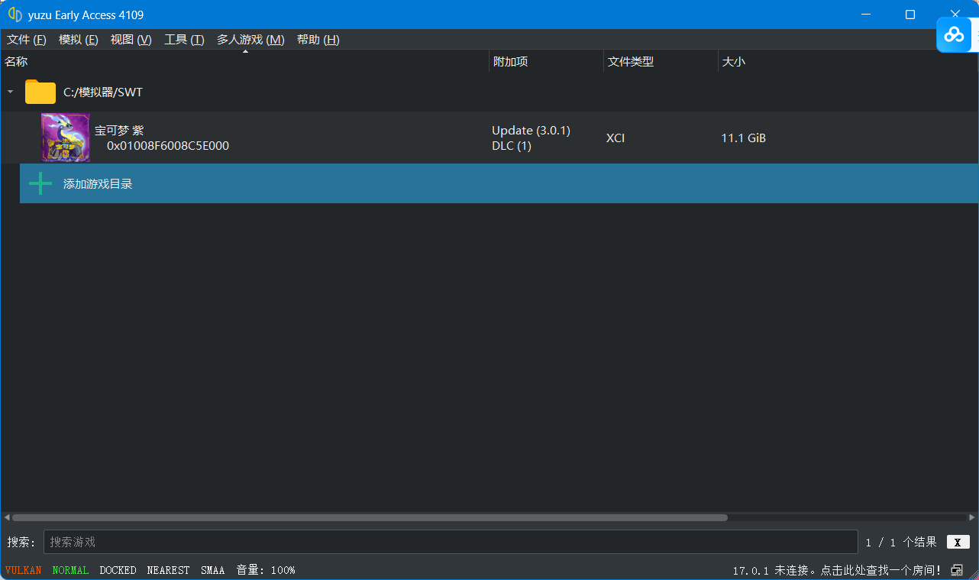The image size is (979, 580).
Task: Click the 11.1 GiB size cell
Action: pos(744,138)
